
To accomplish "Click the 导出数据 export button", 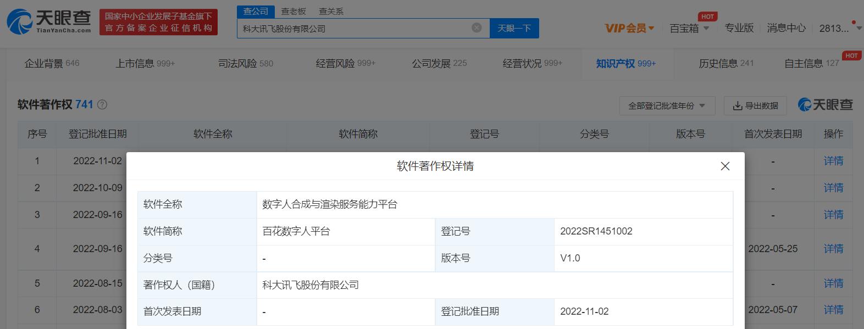I will pyautogui.click(x=755, y=105).
